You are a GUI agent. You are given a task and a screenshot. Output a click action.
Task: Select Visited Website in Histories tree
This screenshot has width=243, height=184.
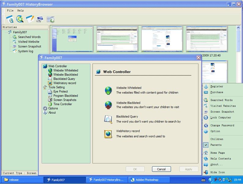[28, 42]
